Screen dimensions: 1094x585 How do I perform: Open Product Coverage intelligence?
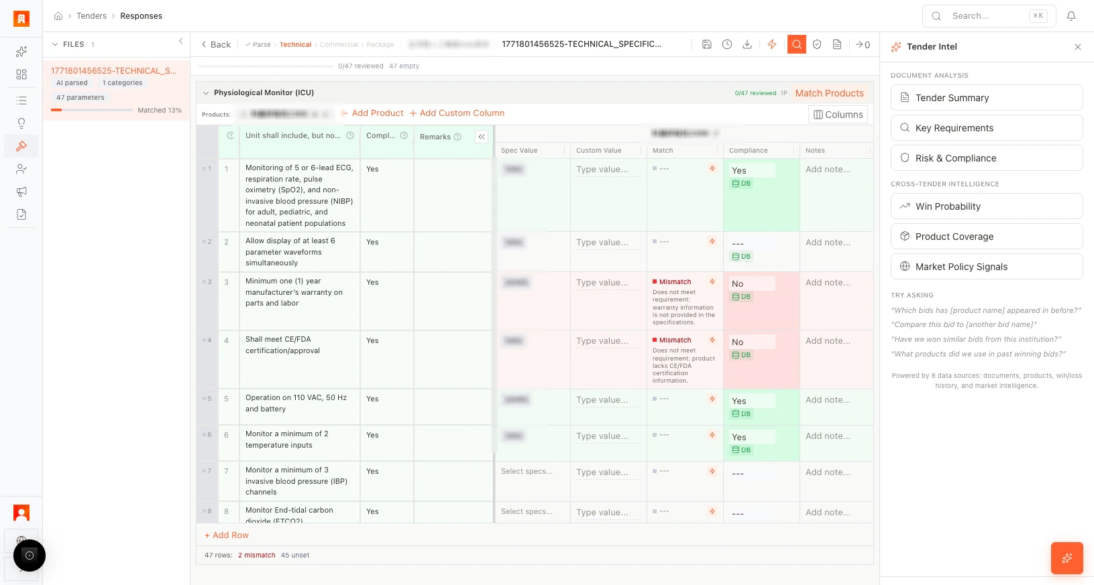[x=987, y=237]
